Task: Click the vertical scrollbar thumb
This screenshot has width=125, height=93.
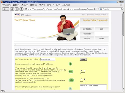Action: (123, 25)
